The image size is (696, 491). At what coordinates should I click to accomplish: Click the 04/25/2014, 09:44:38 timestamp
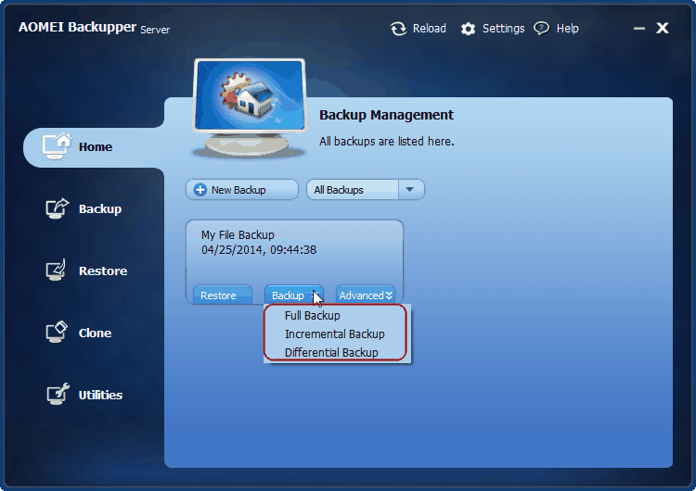click(x=259, y=250)
